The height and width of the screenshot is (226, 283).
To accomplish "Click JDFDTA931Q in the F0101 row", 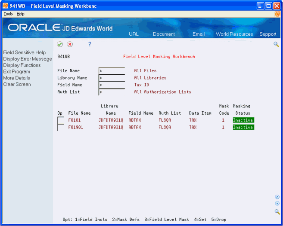I will [x=111, y=120].
